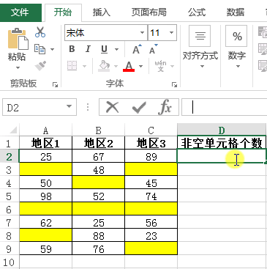Cut selection with the scissors icon
Screen dimensions: 267x269
tap(40, 32)
